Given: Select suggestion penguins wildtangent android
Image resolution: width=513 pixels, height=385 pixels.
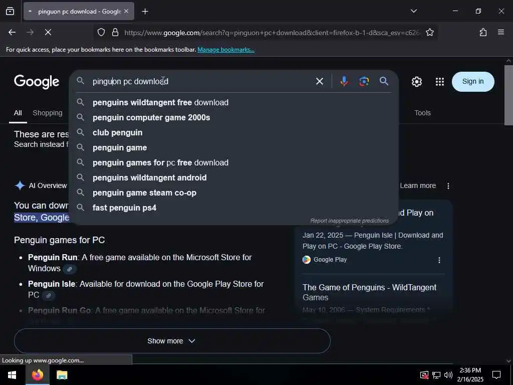Looking at the screenshot, I should click(x=233, y=178).
